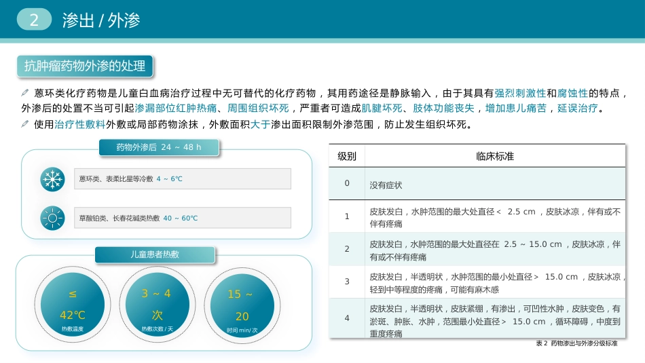Image resolution: width=645 pixels, height=363 pixels.
Task: Click the level 2 description 2.5~15.0 cm
Action: click(x=495, y=250)
